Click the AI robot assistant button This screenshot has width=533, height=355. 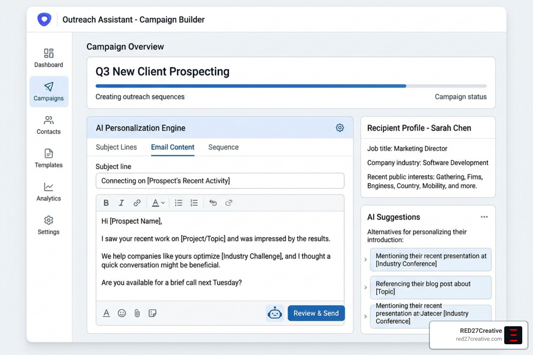tap(275, 313)
